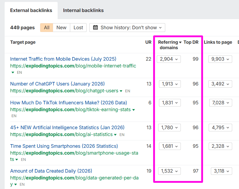Click UR value 19

coord(149,171)
